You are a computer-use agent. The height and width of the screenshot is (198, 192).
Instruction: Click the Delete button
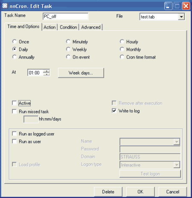(108, 192)
